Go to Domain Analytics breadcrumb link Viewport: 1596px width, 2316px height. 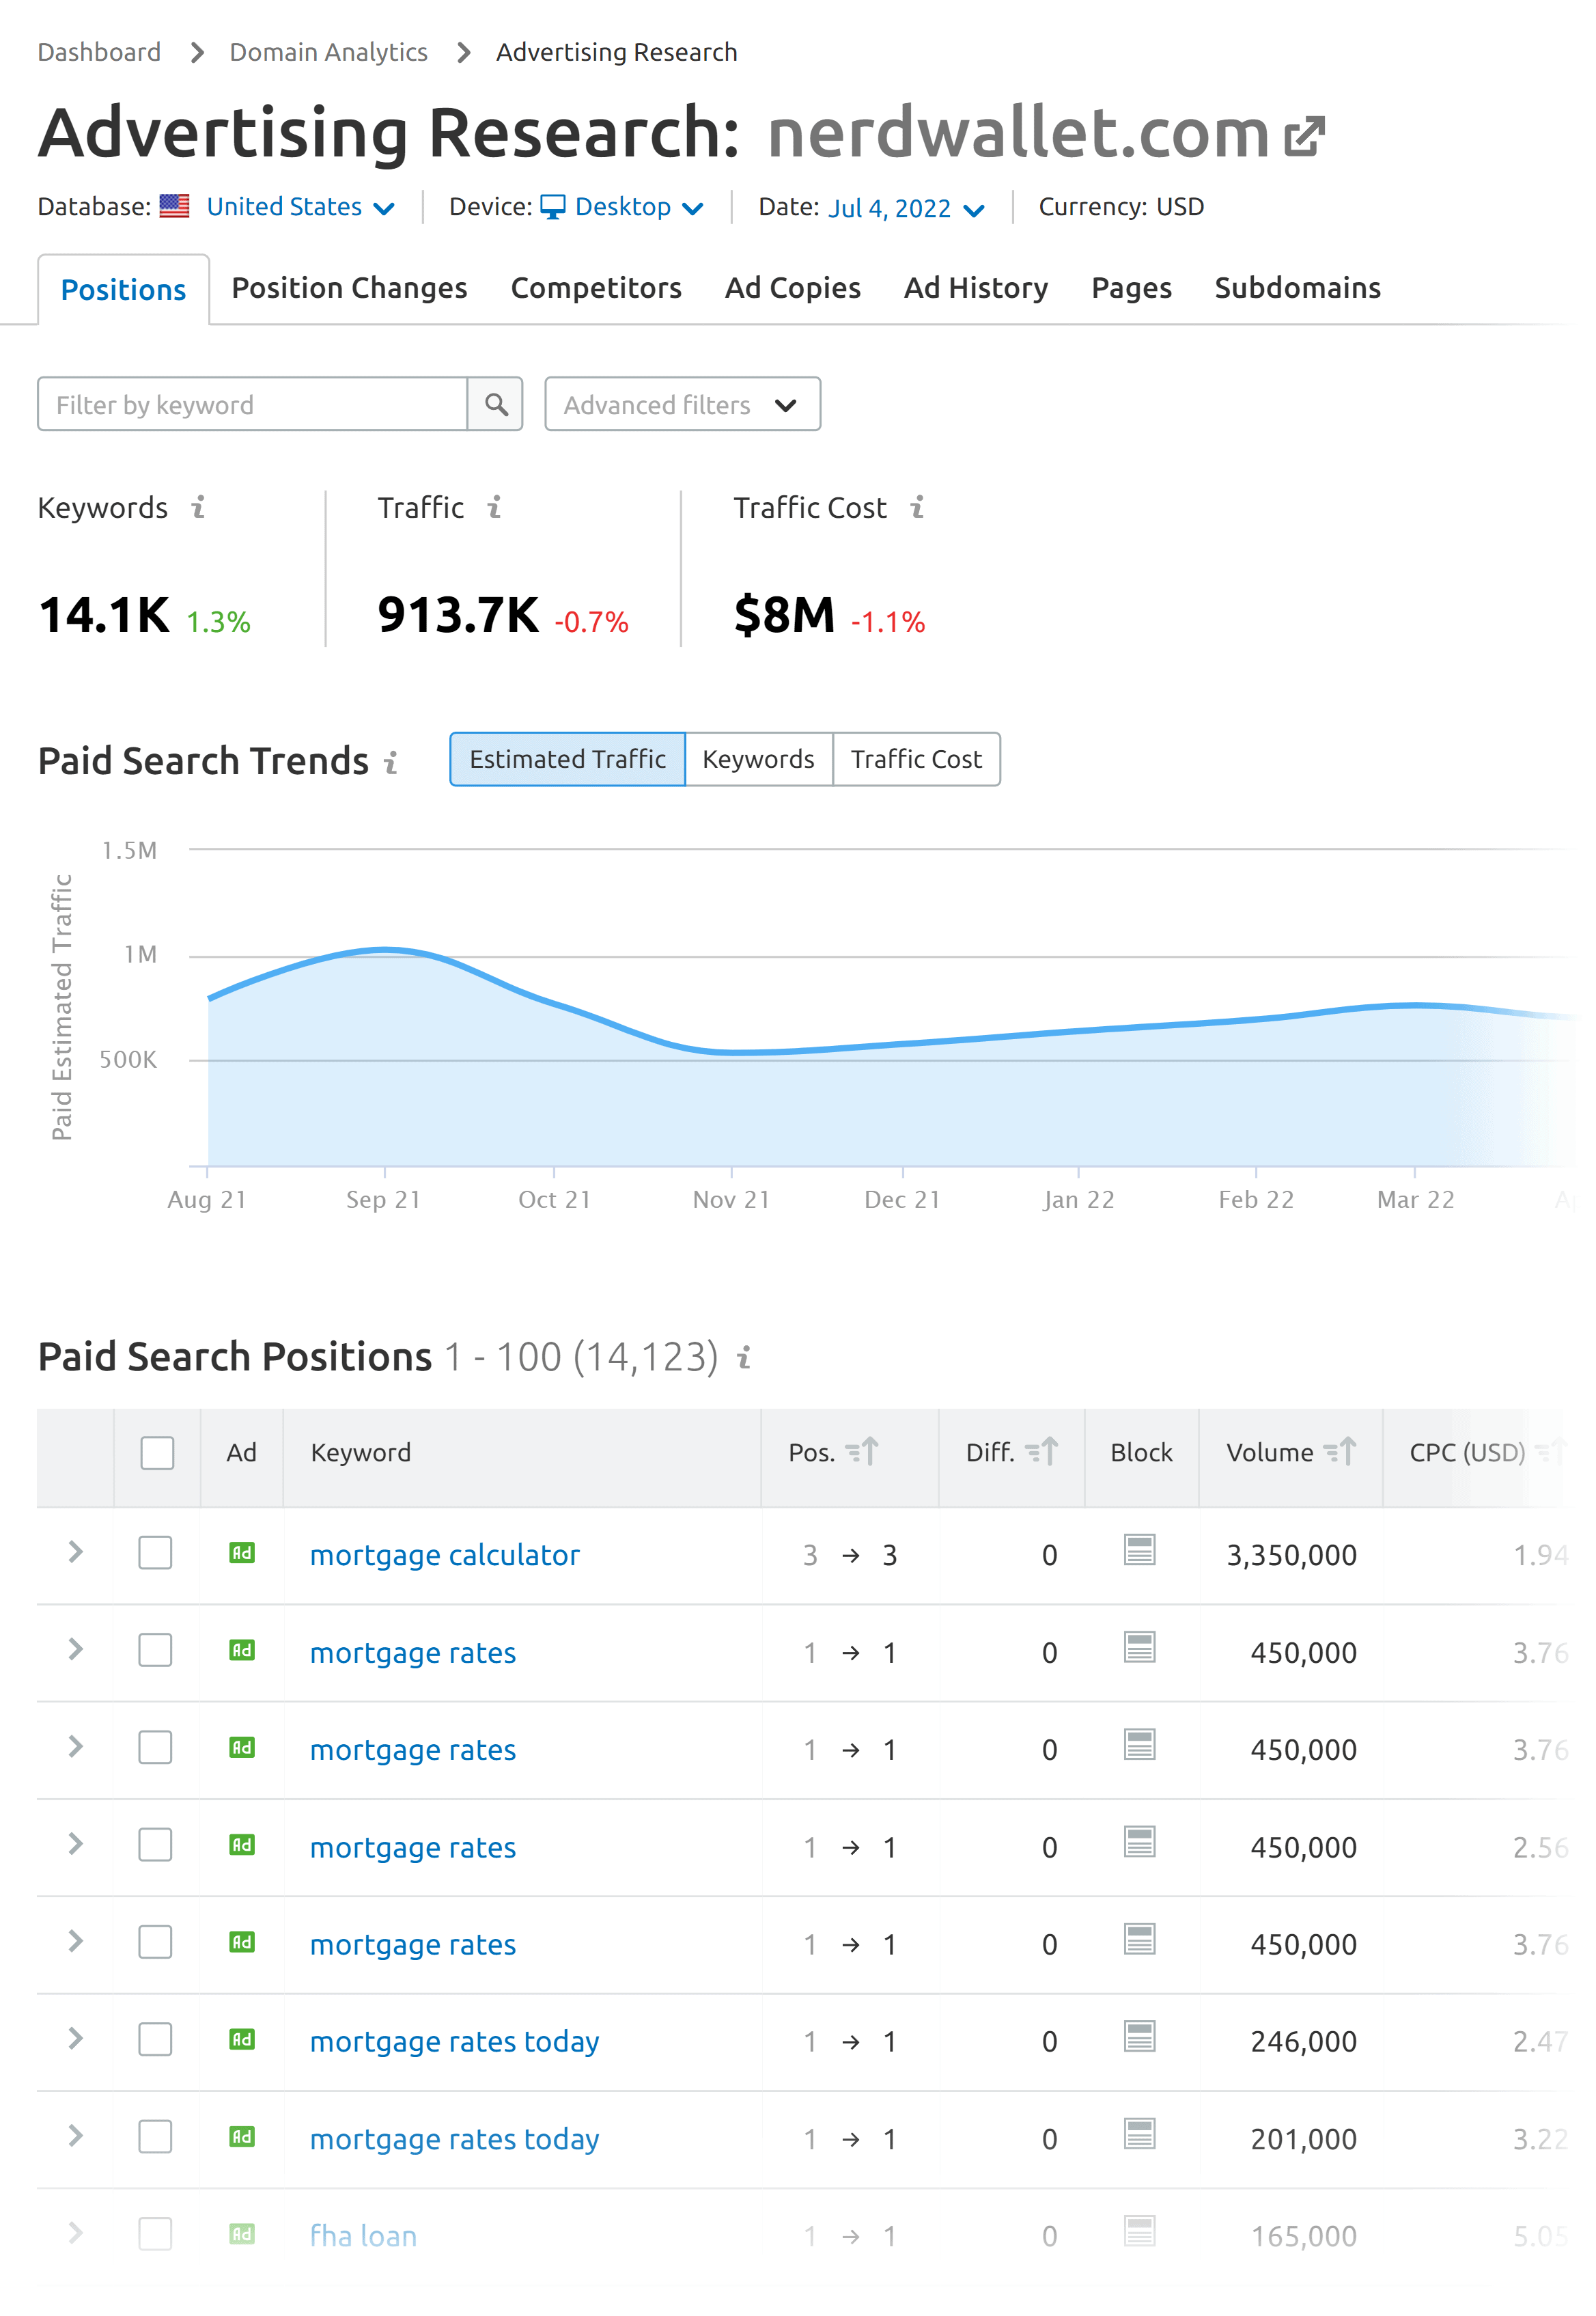click(328, 52)
